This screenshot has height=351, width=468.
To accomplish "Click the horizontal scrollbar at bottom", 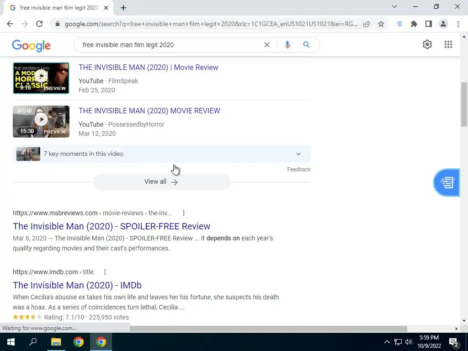I will [x=269, y=329].
